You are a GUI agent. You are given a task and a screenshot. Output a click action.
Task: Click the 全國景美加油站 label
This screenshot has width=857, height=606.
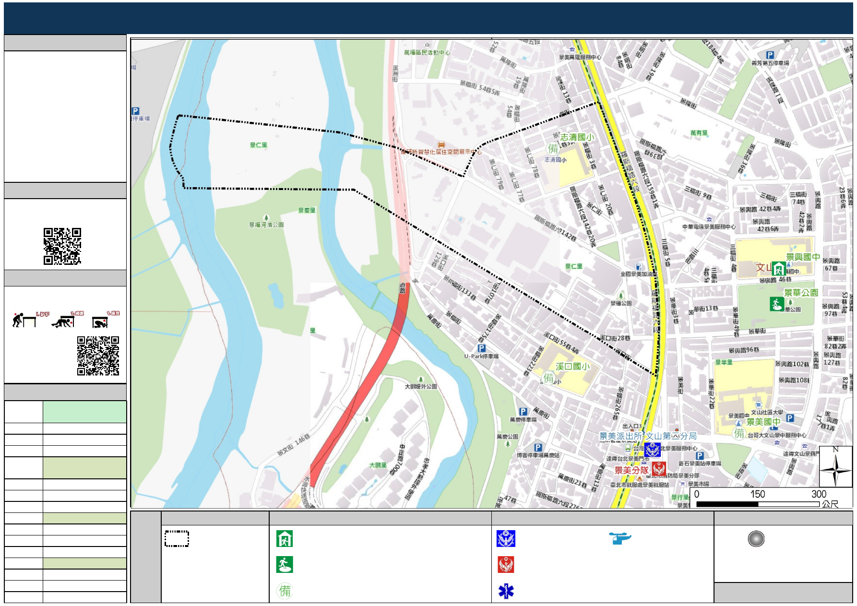(639, 274)
